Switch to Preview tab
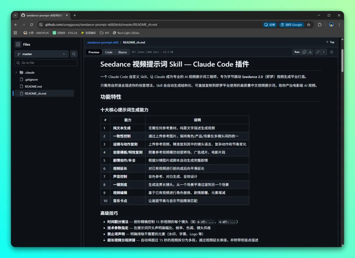This screenshot has height=258, width=355. [94, 52]
